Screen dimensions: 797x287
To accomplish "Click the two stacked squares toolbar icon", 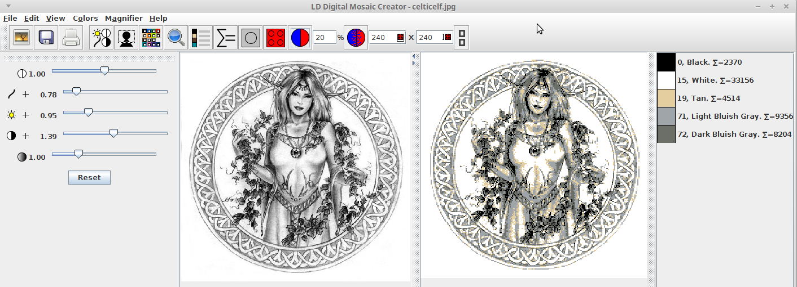I will [462, 38].
